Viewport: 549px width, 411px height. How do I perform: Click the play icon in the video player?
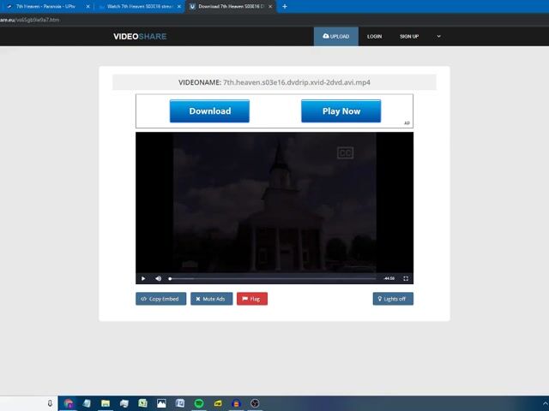(143, 278)
